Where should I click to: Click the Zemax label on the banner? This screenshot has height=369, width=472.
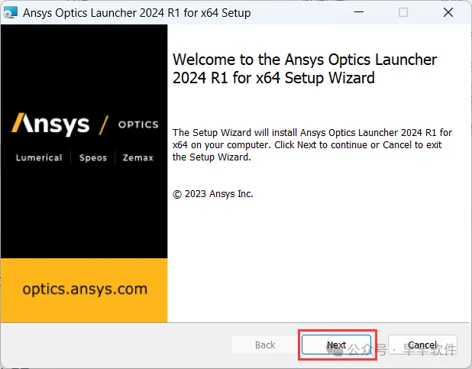point(138,157)
